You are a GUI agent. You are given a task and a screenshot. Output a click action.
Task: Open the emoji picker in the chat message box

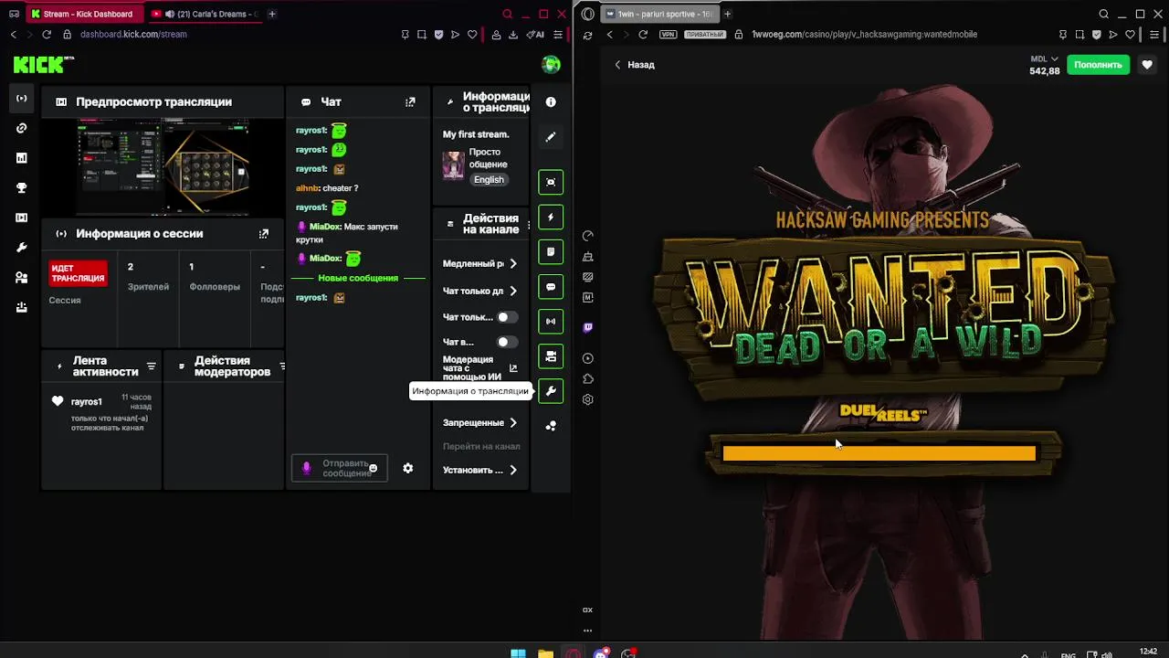[373, 468]
